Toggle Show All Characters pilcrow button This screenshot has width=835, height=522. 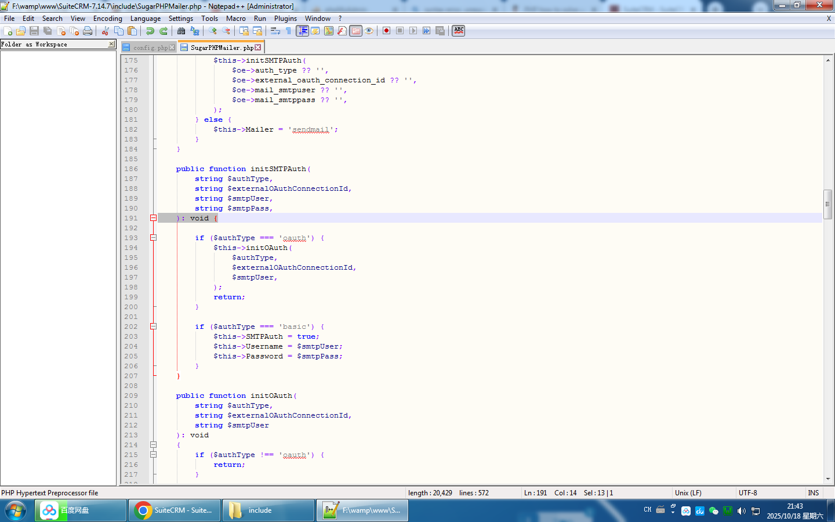tap(288, 31)
